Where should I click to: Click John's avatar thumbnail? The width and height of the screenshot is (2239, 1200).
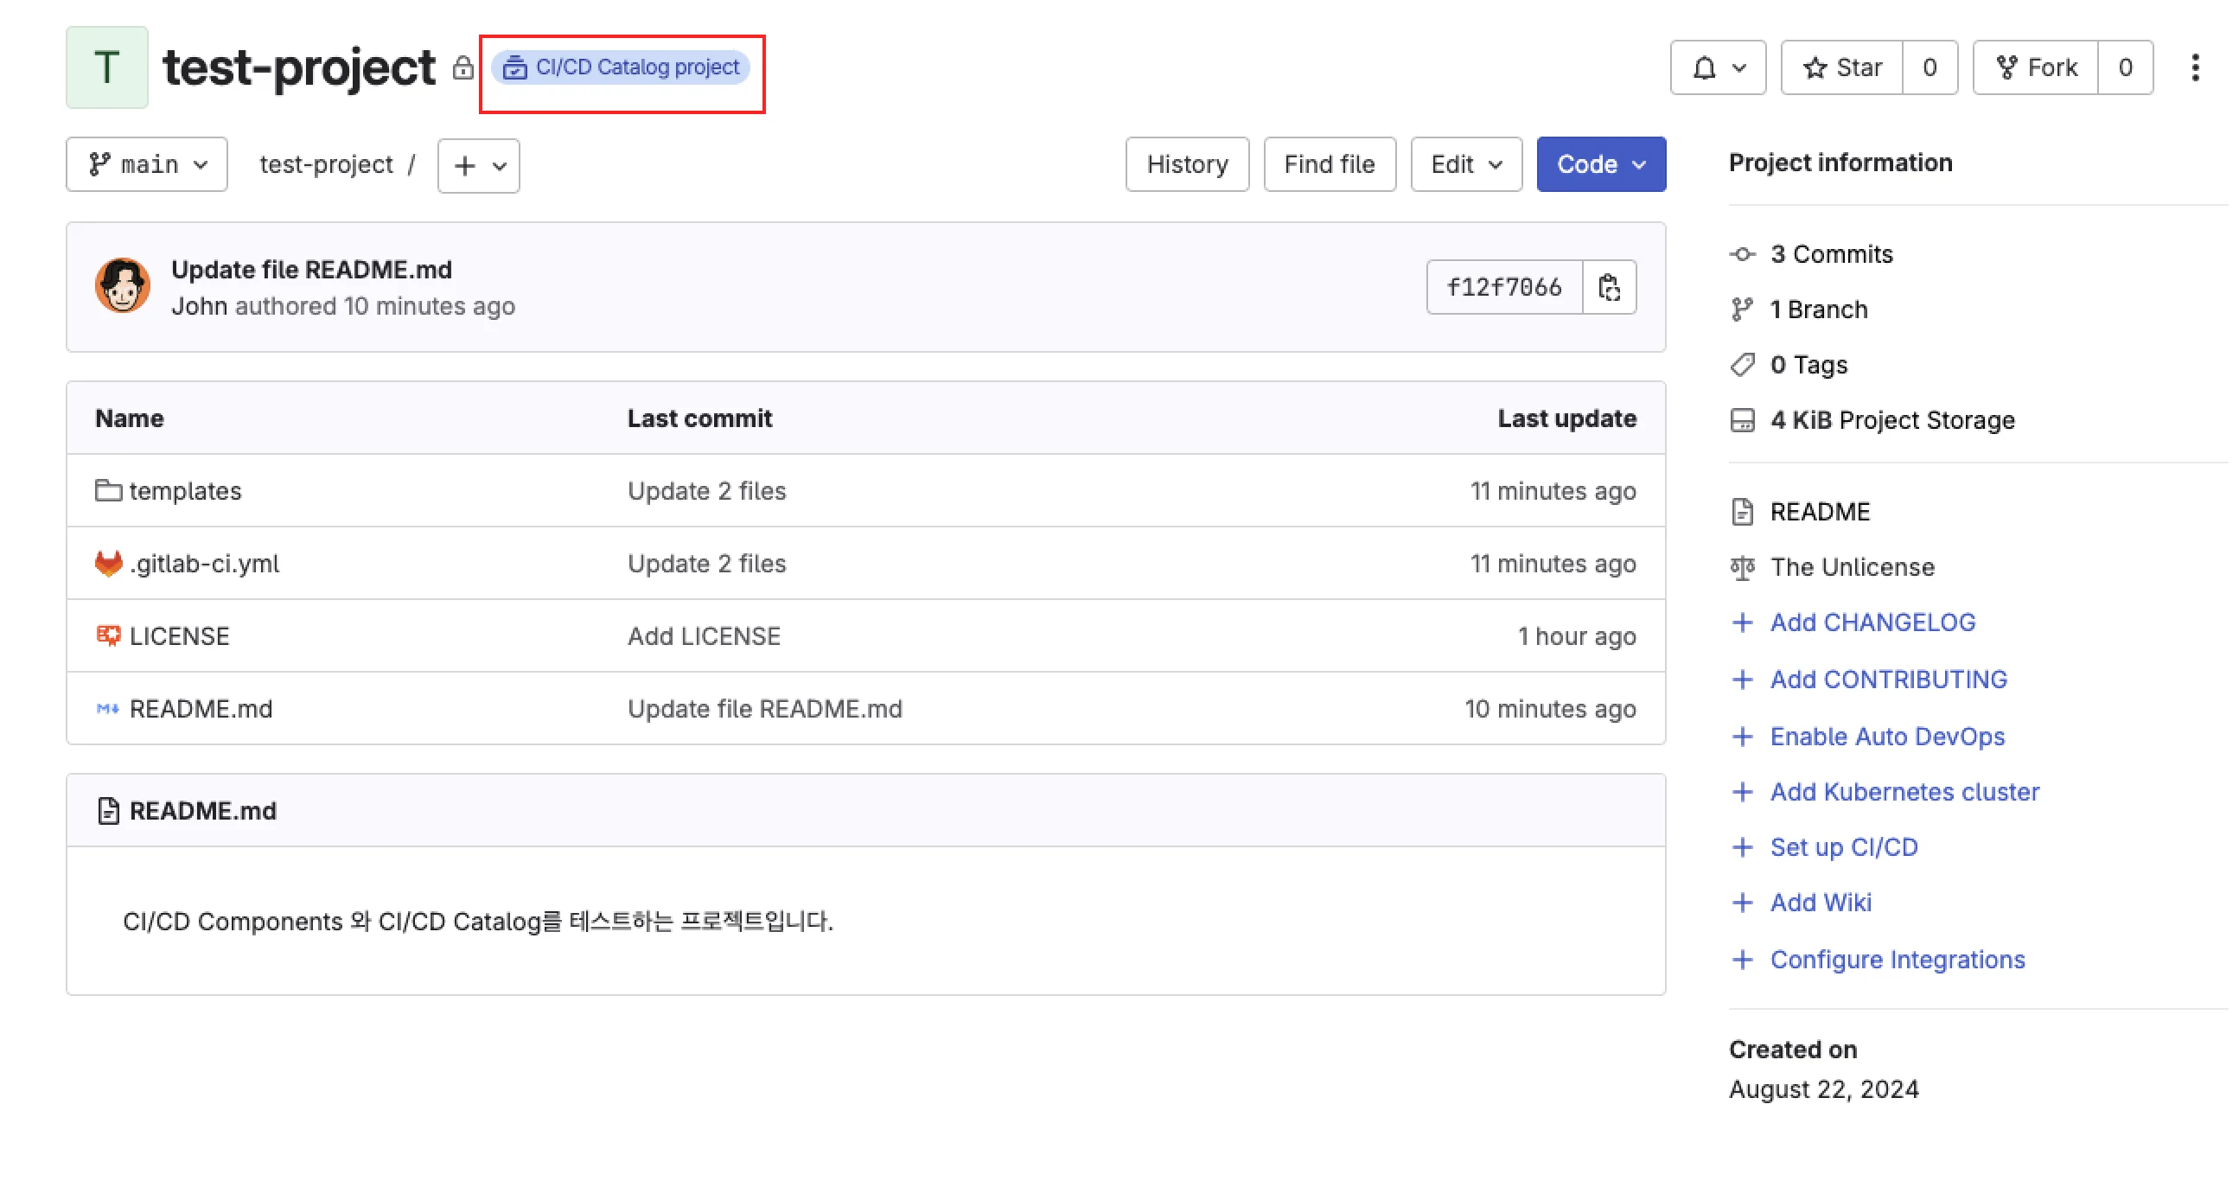click(x=122, y=285)
